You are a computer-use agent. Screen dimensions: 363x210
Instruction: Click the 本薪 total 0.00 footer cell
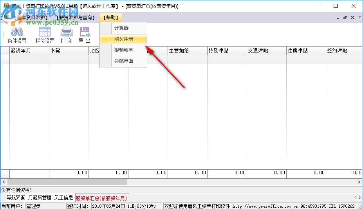[x=69, y=173]
